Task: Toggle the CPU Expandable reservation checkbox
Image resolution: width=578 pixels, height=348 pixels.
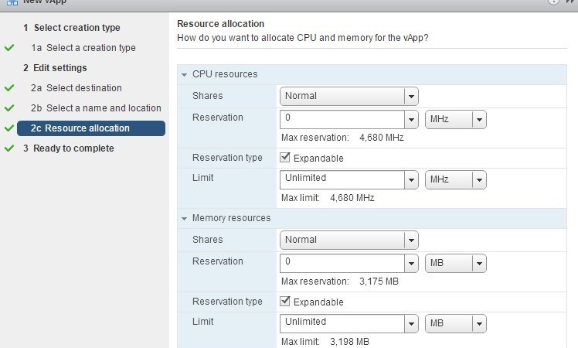Action: [285, 158]
